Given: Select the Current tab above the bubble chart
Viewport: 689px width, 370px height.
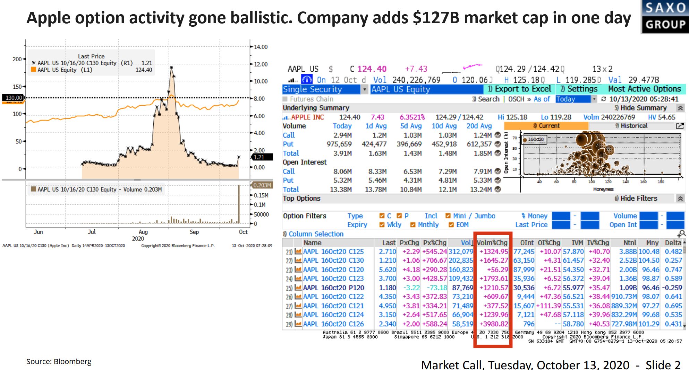Looking at the screenshot, I should coord(546,126).
